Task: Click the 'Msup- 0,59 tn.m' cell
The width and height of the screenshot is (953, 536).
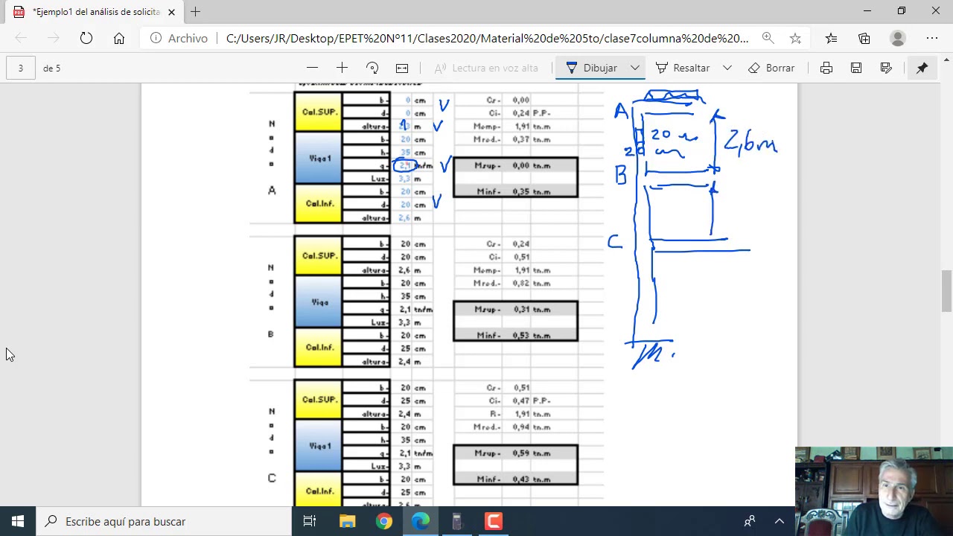Action: (515, 453)
